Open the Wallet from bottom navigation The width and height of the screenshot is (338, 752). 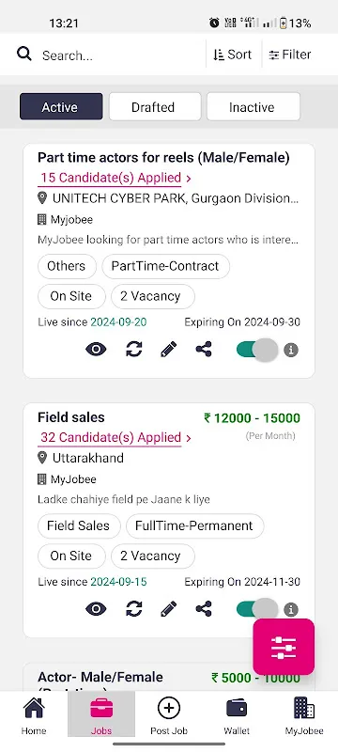click(x=237, y=717)
